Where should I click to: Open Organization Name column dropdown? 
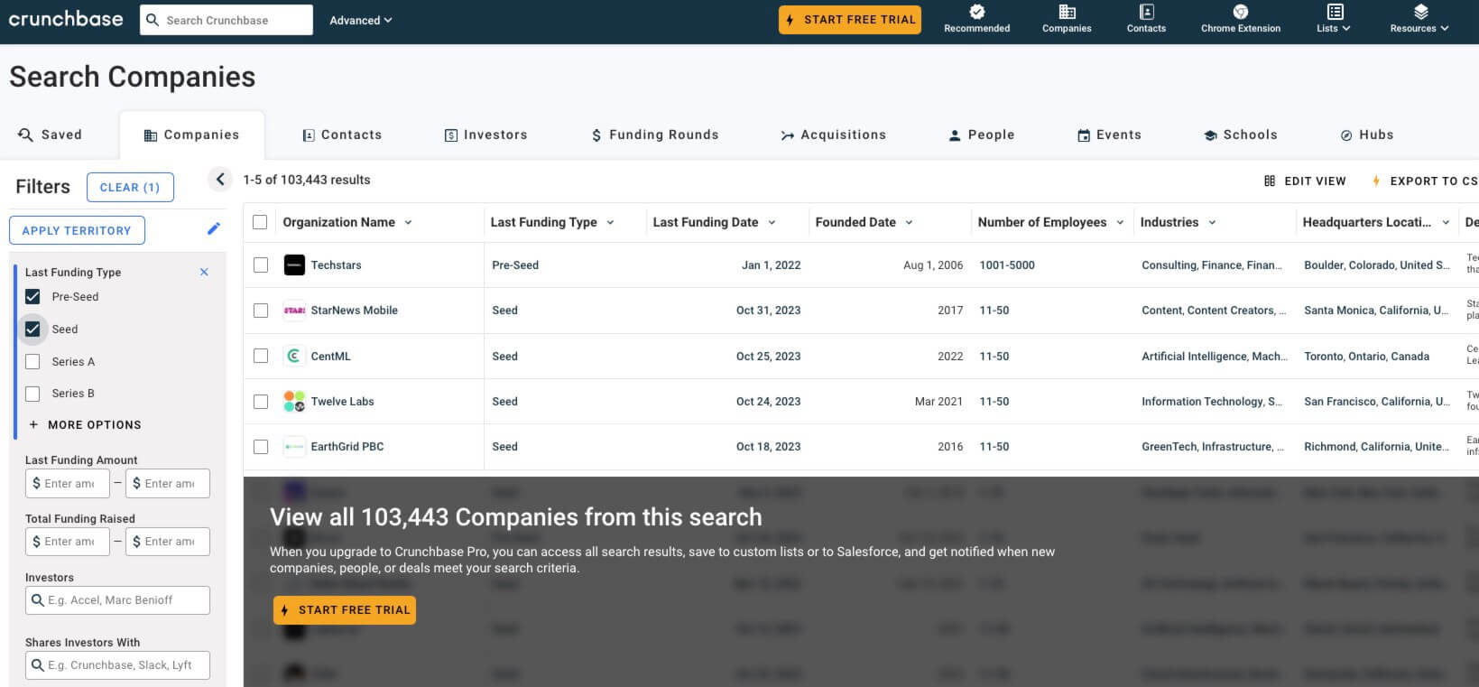pyautogui.click(x=408, y=222)
